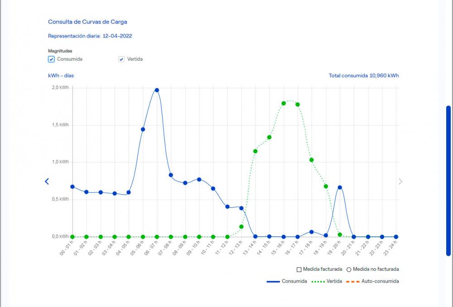Select Consumida peak data point at 06 - 07 h
The image size is (453, 307).
coord(157,90)
